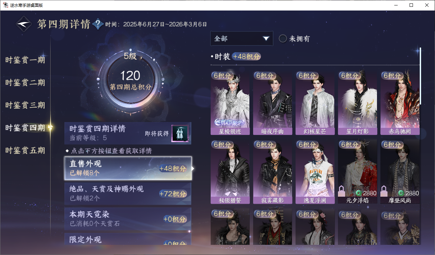This screenshot has height=255, width=435.
Task: Toggle the 未拥有 filter radio button
Action: [283, 39]
